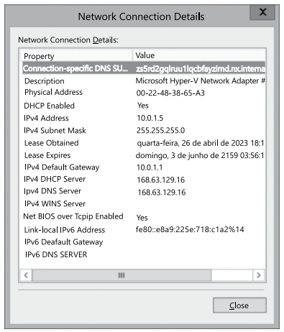Select the IPv4 WINS Server property
Viewport: 284px width, 332px height.
55,203
